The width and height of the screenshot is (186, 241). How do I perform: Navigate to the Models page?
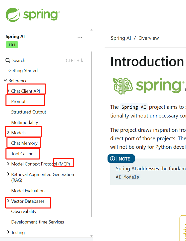pyautogui.click(x=18, y=133)
